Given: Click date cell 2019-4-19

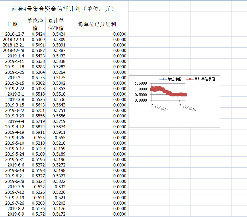Looking at the screenshot, I should (x=12, y=132).
